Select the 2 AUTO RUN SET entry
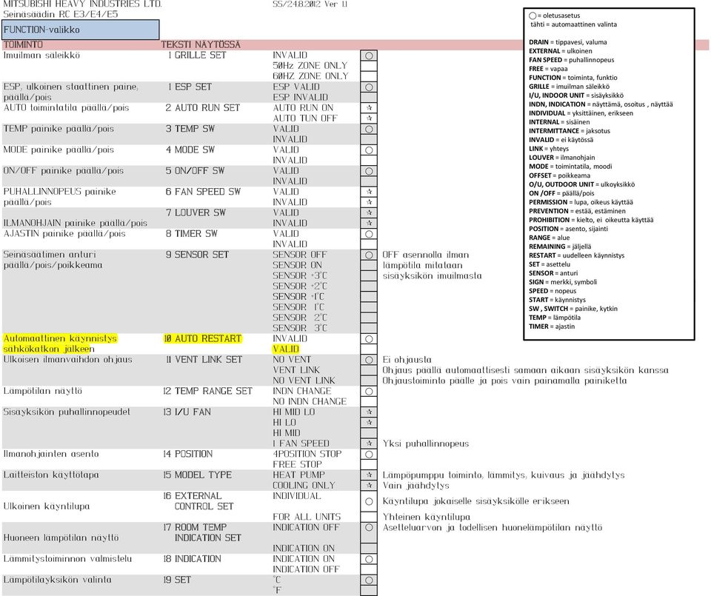The height and width of the screenshot is (596, 711). pyautogui.click(x=203, y=108)
